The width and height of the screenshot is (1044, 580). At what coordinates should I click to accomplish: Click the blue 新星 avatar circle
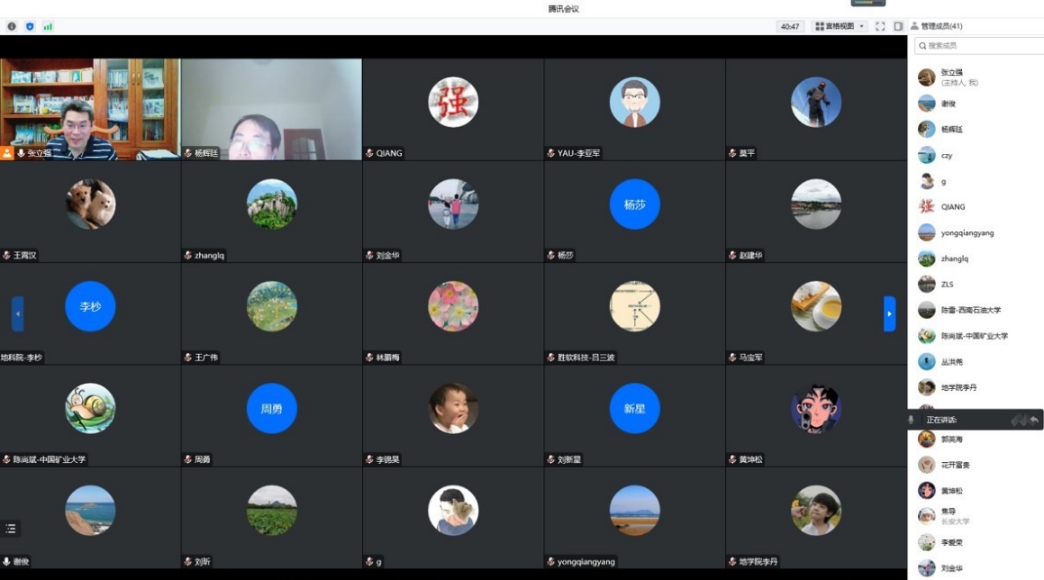[x=634, y=408]
